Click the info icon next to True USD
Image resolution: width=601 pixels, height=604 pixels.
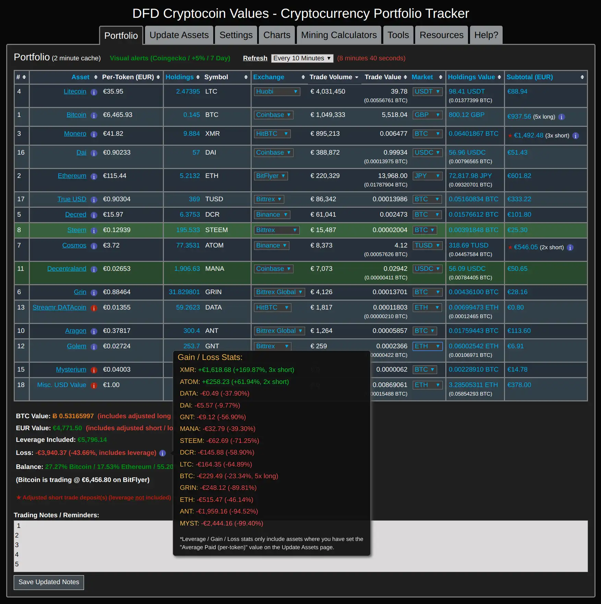coord(94,200)
